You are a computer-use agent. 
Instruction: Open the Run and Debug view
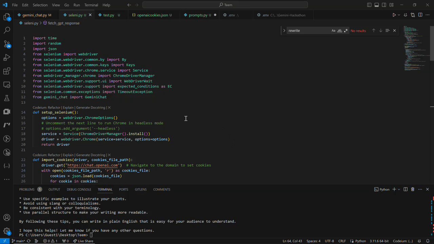tap(7, 58)
